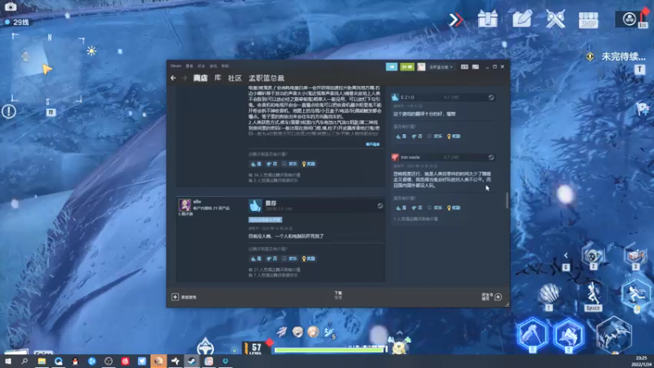654x368 pixels.
Task: Open reviewer allo's avatar
Action: coord(185,205)
